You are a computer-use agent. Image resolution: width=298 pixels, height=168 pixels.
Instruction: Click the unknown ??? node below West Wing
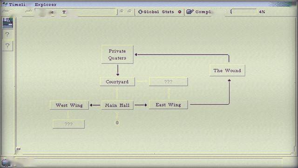coord(68,124)
